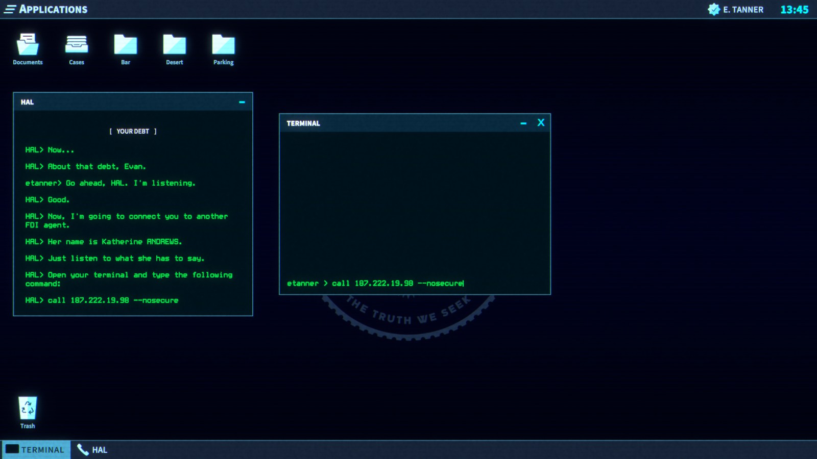Switch to the HAL taskbar tab
Image resolution: width=817 pixels, height=459 pixels.
(x=99, y=449)
